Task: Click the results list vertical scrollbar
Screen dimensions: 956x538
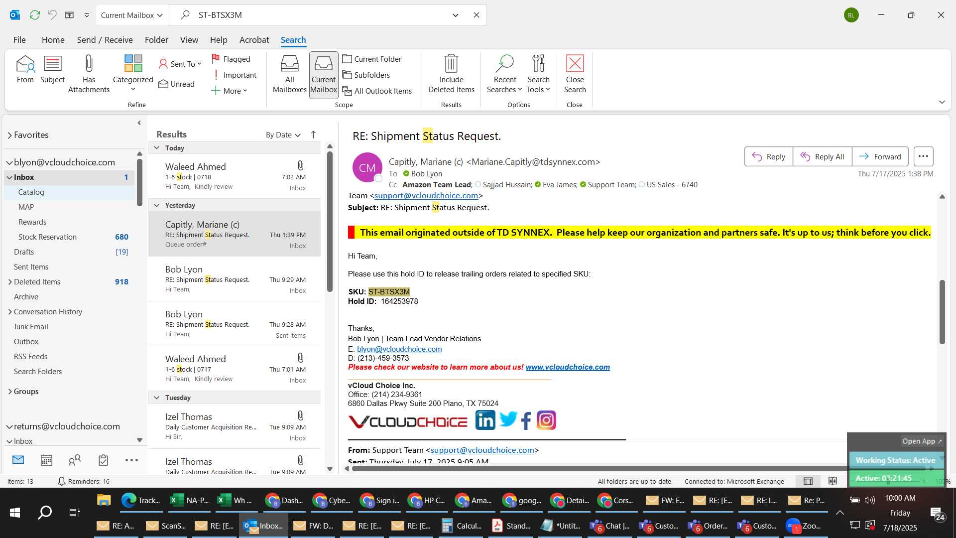Action: click(330, 222)
